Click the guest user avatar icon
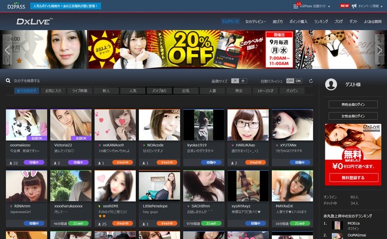The width and height of the screenshot is (387, 239). [x=331, y=84]
